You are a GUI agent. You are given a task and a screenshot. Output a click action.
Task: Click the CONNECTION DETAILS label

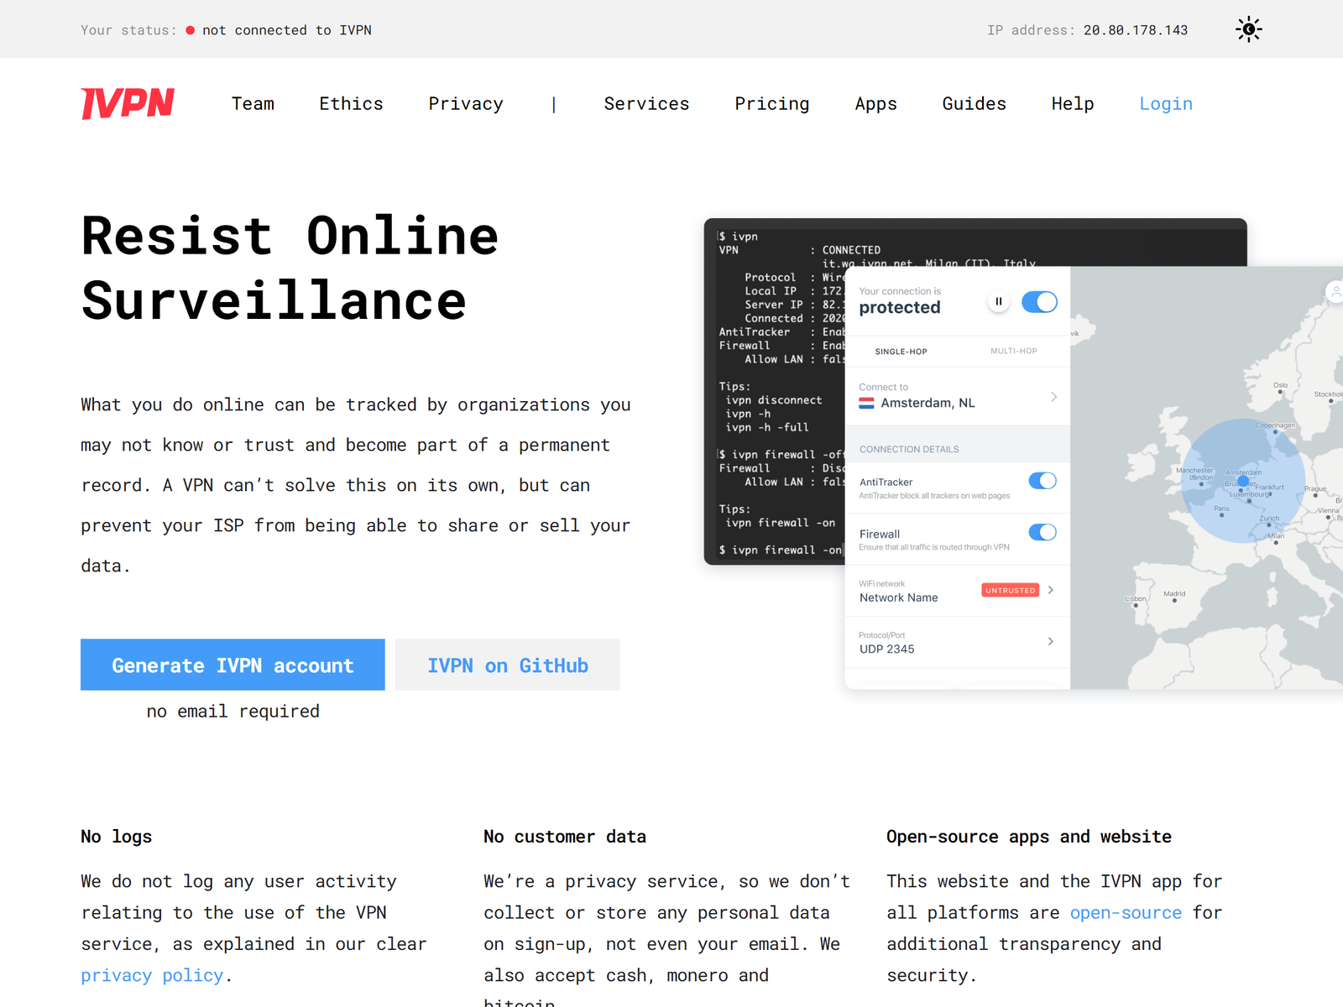909,450
